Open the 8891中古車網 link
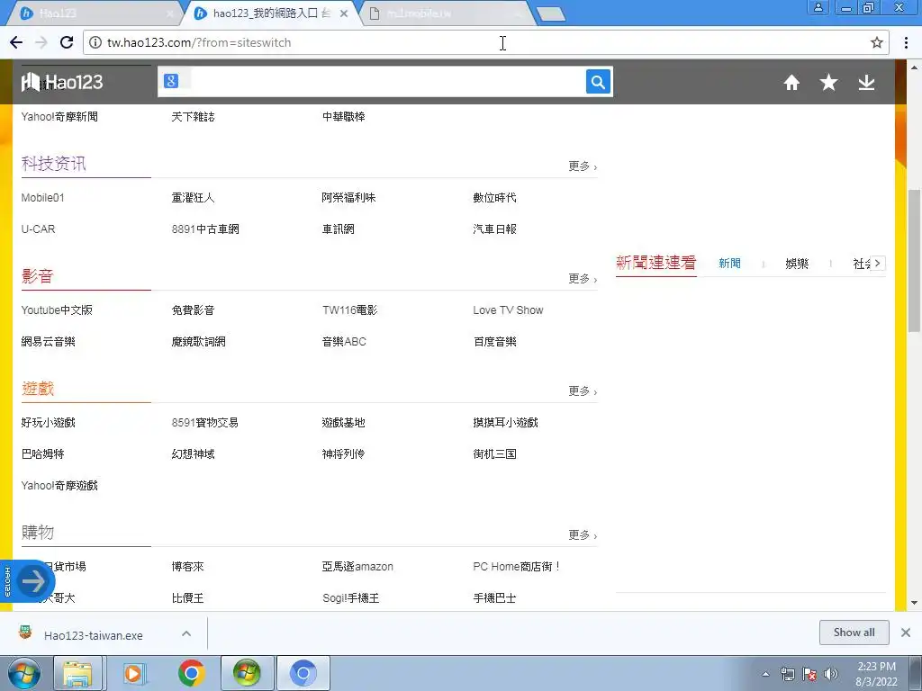 tap(205, 229)
